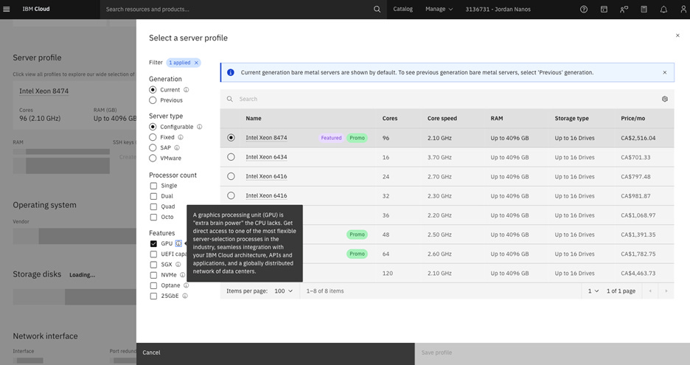Show info for Optane feature
The height and width of the screenshot is (365, 690).
(187, 285)
